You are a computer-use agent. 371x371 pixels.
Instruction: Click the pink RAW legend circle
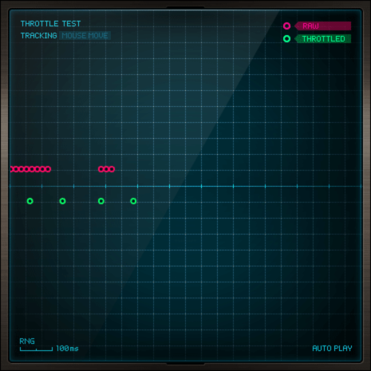coord(286,26)
